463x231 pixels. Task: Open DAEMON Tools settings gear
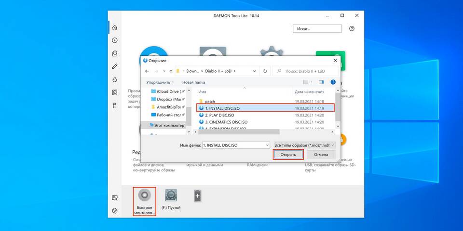(x=115, y=211)
